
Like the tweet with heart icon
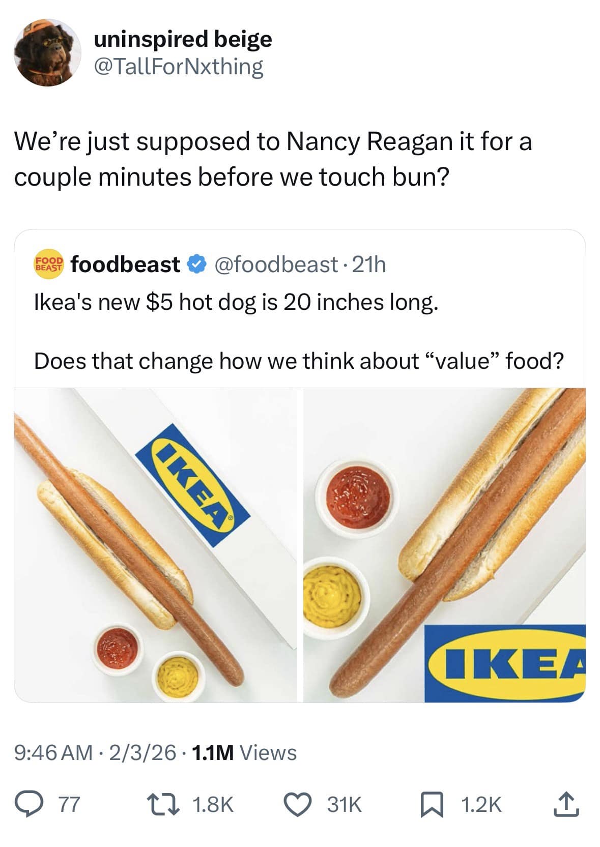tap(301, 804)
